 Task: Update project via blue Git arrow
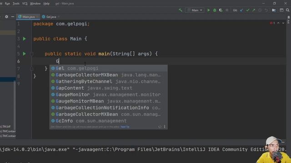[x=241, y=10]
